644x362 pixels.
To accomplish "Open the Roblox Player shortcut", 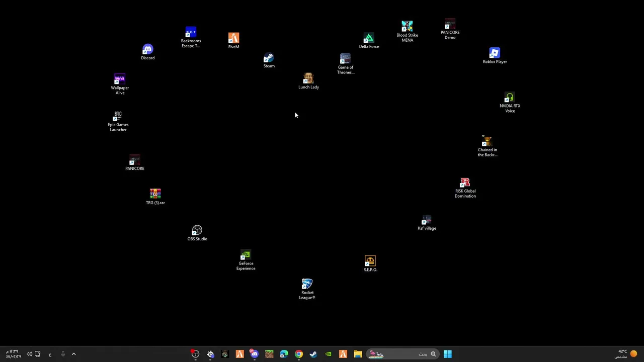I will click(495, 55).
